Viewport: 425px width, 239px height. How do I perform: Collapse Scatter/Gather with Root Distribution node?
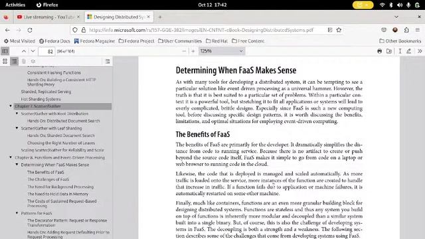17,114
